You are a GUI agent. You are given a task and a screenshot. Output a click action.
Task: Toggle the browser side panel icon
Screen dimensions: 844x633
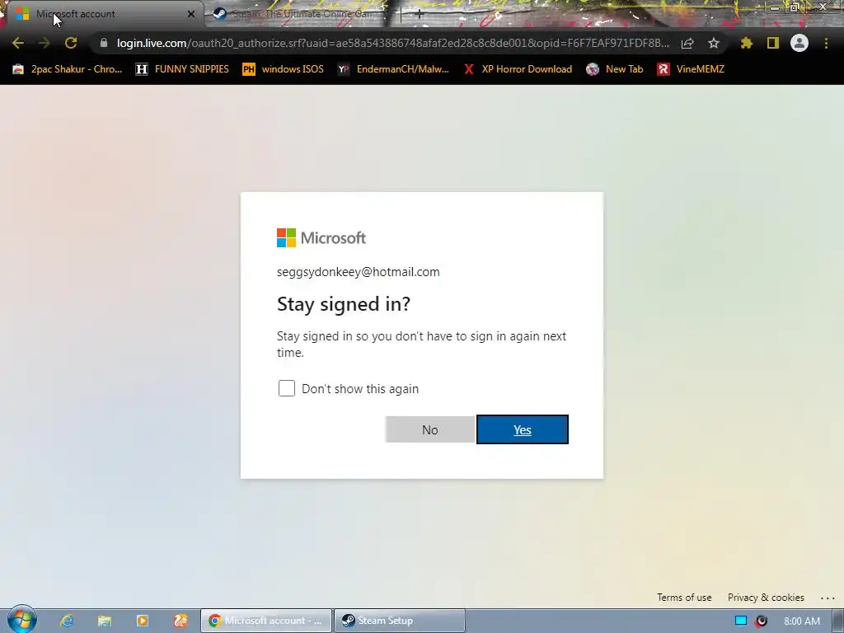click(773, 43)
